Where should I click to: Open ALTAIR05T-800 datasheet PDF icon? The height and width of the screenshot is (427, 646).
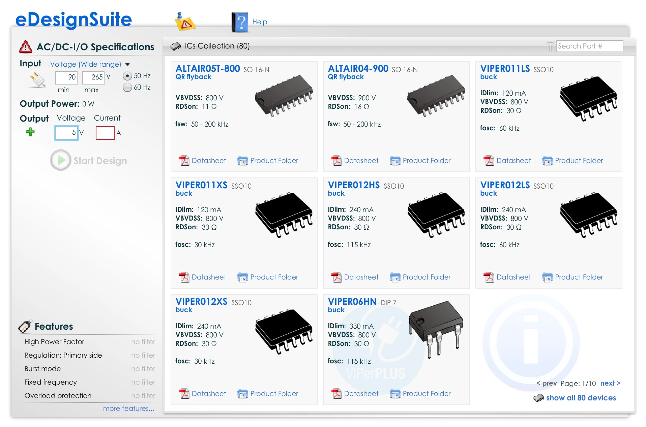(184, 161)
